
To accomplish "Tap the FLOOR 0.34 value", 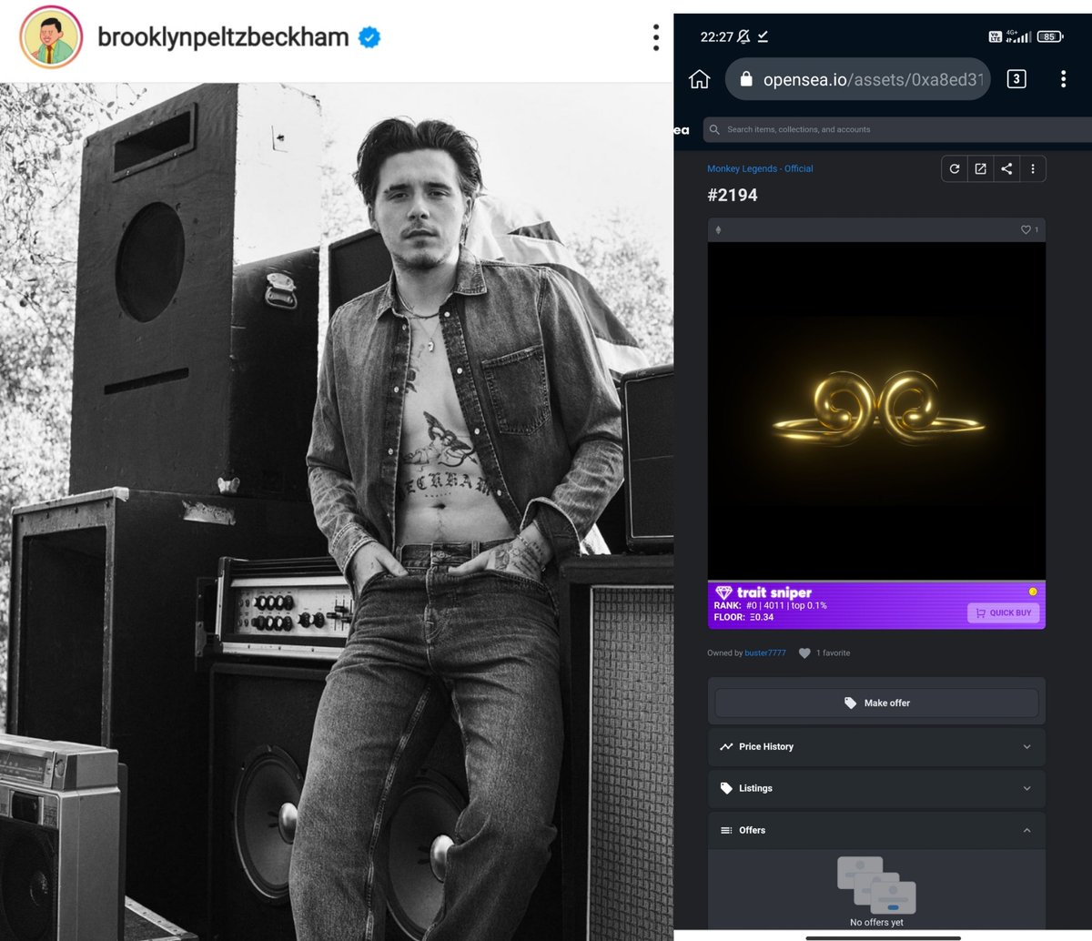I will [x=761, y=617].
